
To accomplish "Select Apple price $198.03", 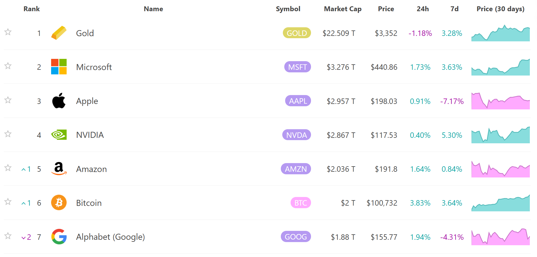I will coord(384,101).
